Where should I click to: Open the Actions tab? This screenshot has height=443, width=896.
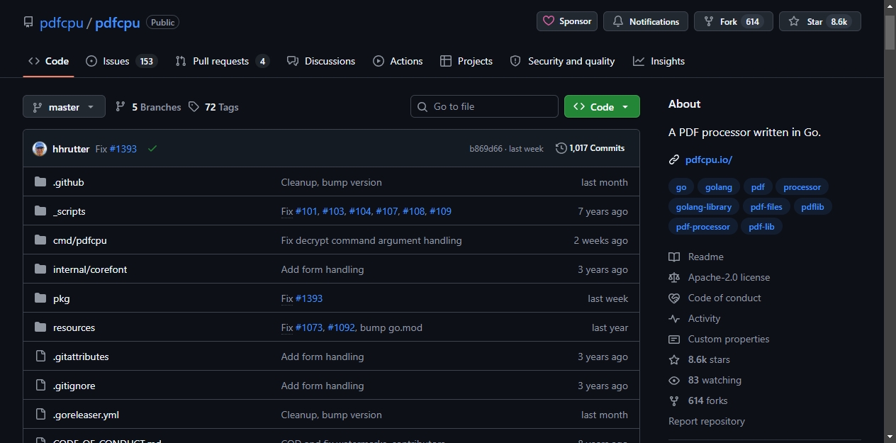point(398,61)
